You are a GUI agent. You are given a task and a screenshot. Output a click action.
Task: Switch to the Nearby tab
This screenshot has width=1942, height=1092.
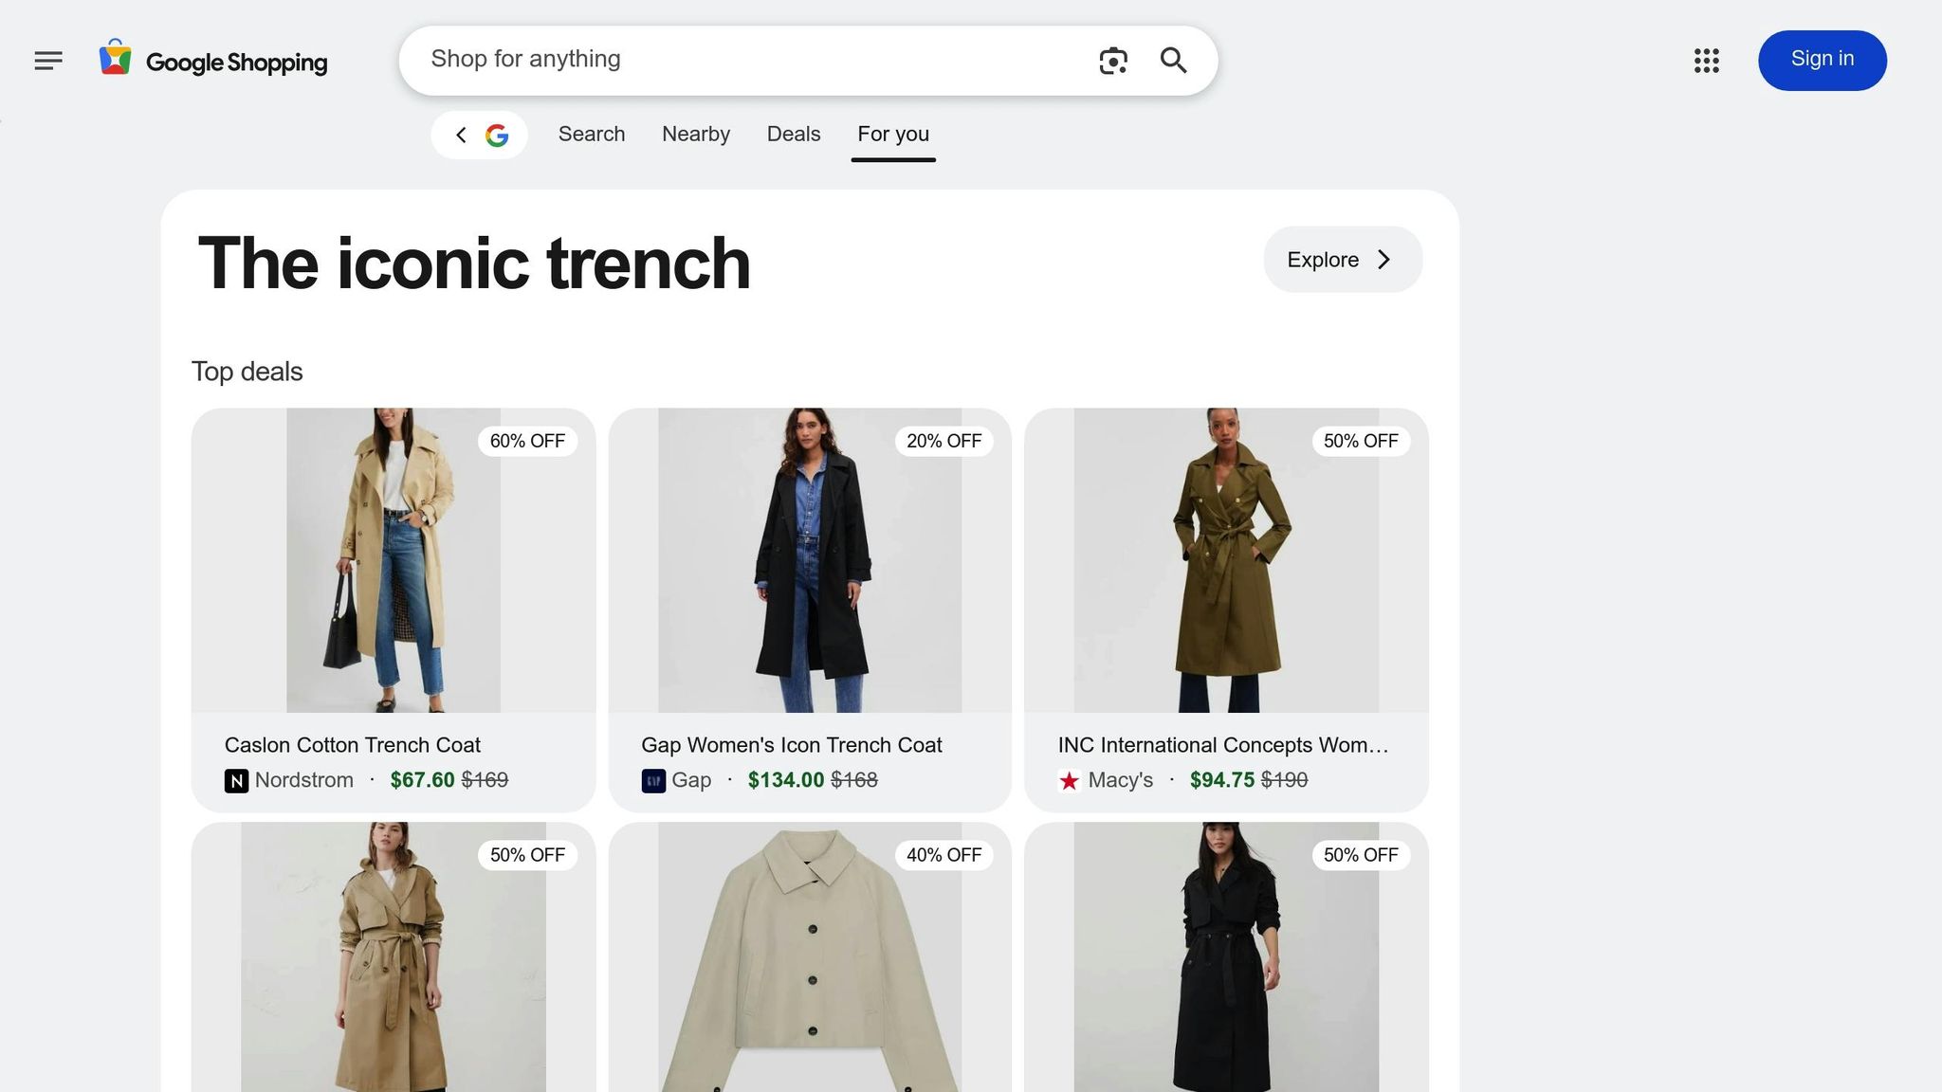pyautogui.click(x=696, y=135)
